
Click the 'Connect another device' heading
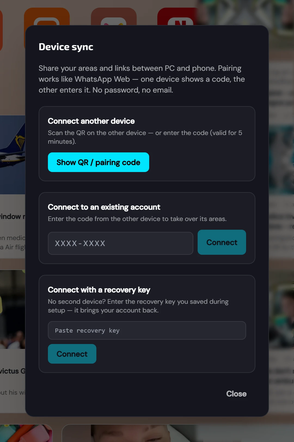(x=91, y=121)
